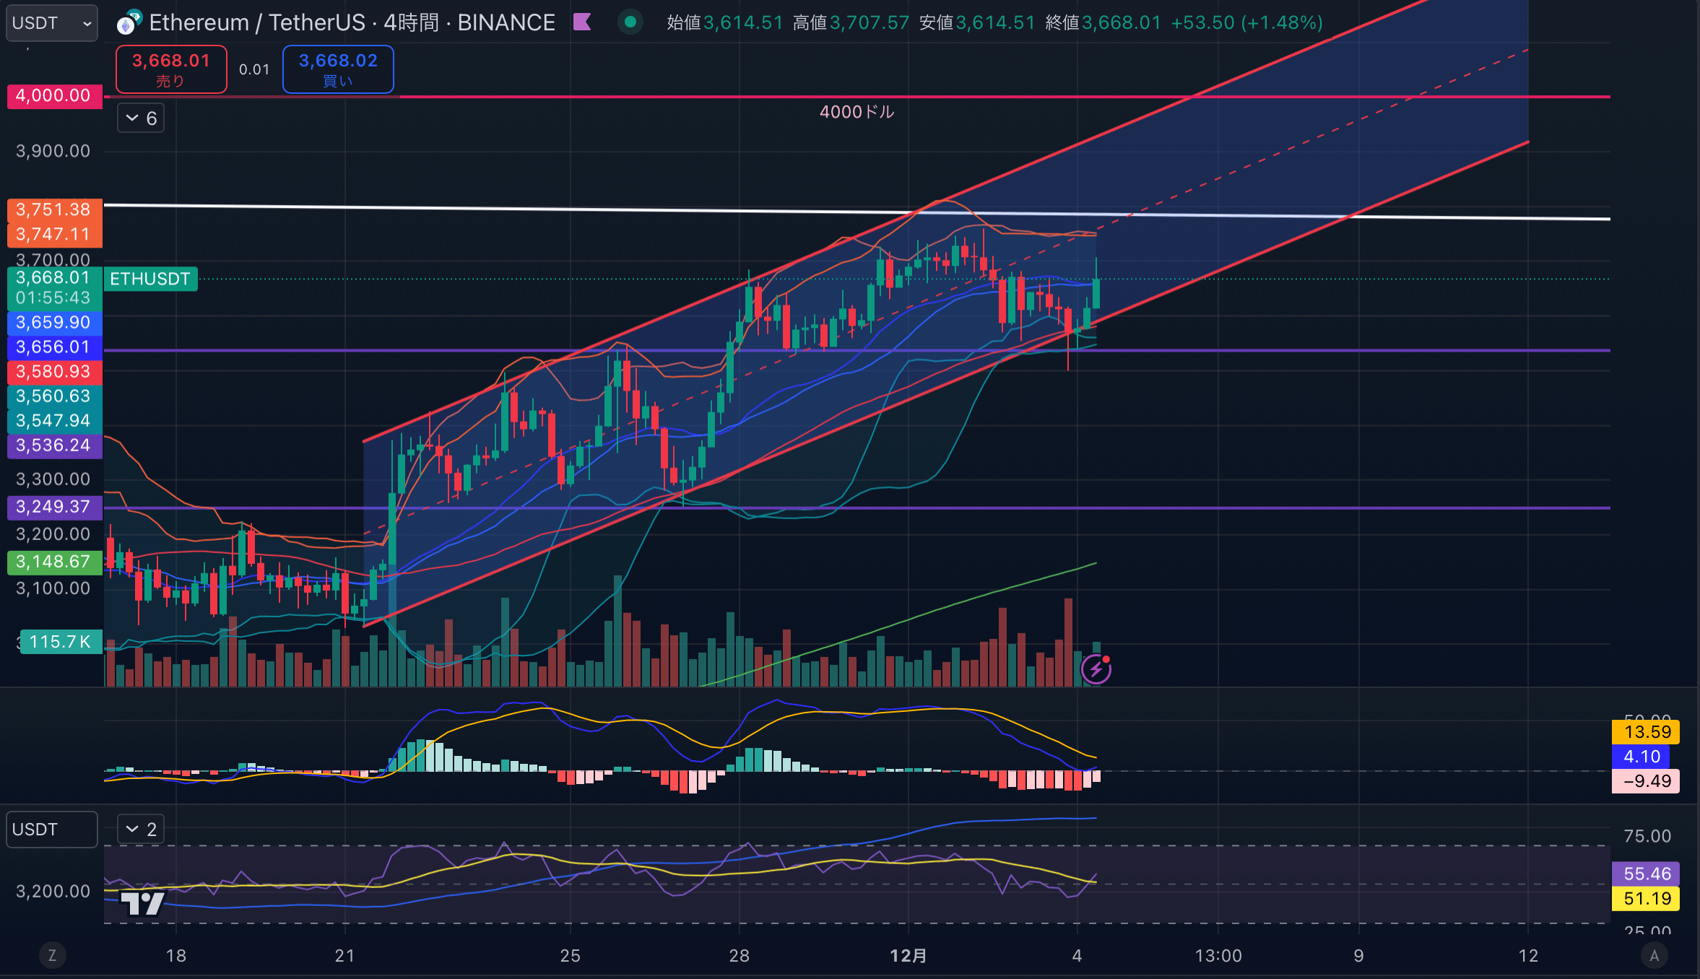The width and height of the screenshot is (1700, 979).
Task: Click the 3,659.90 blue price label
Action: click(54, 323)
